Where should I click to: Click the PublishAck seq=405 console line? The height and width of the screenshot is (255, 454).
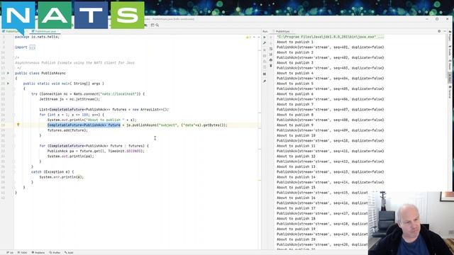click(x=331, y=89)
